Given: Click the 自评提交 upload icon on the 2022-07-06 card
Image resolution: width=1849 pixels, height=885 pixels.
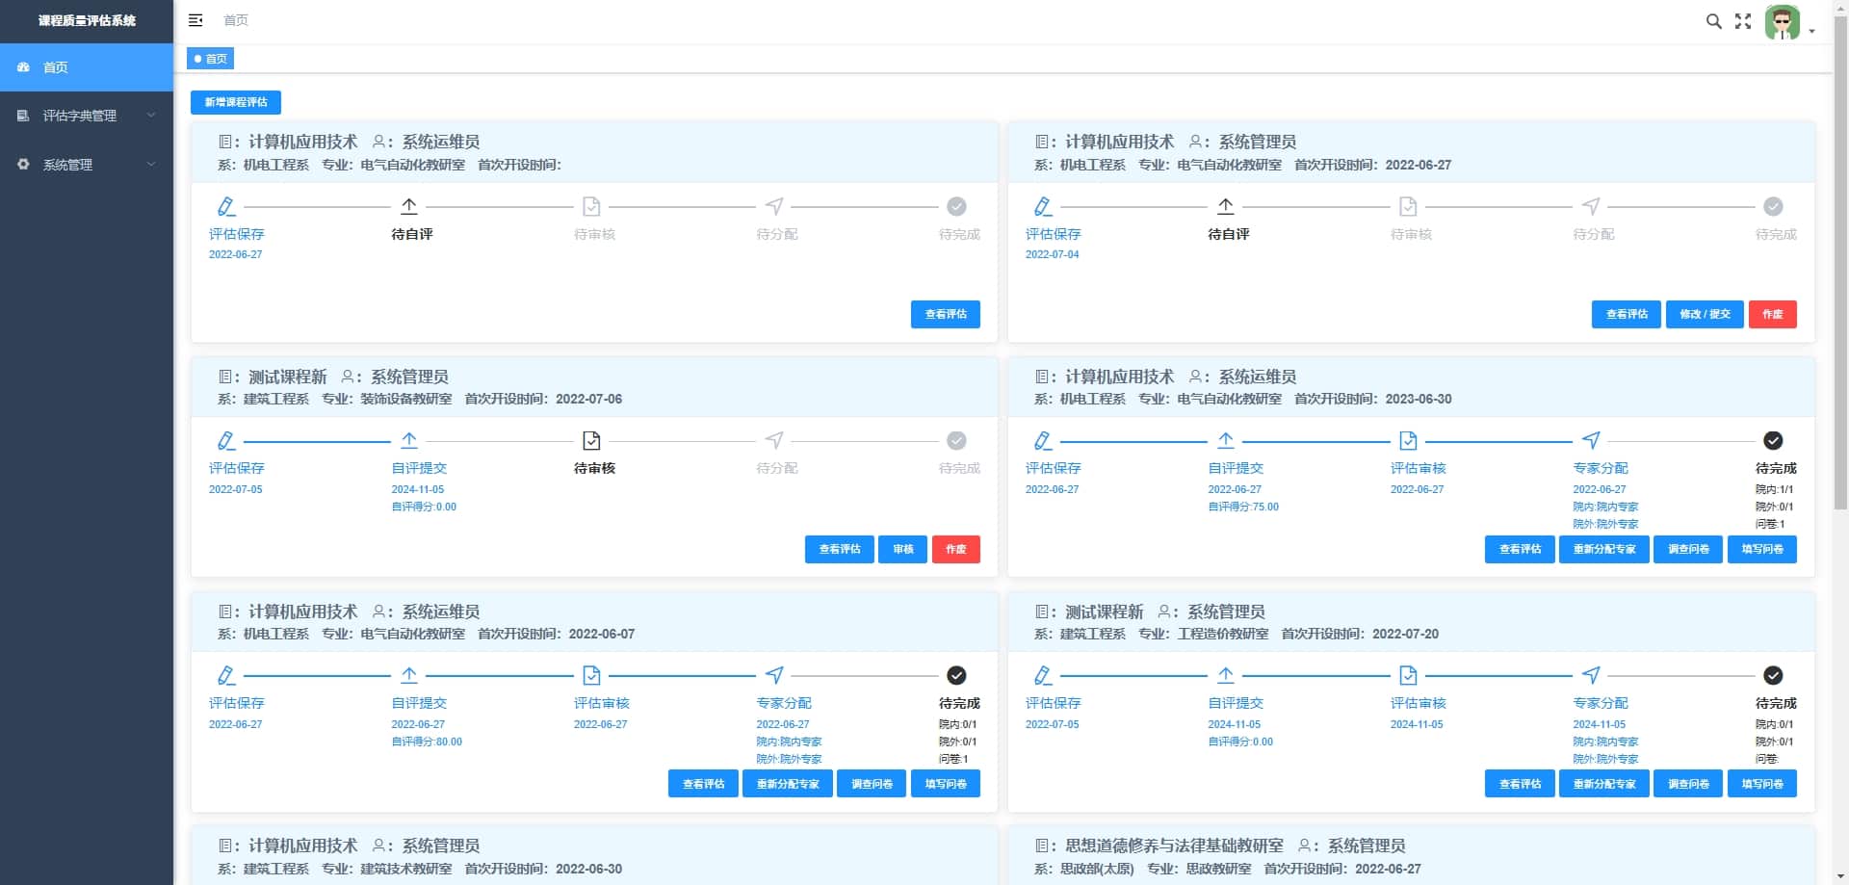Looking at the screenshot, I should pyautogui.click(x=409, y=441).
